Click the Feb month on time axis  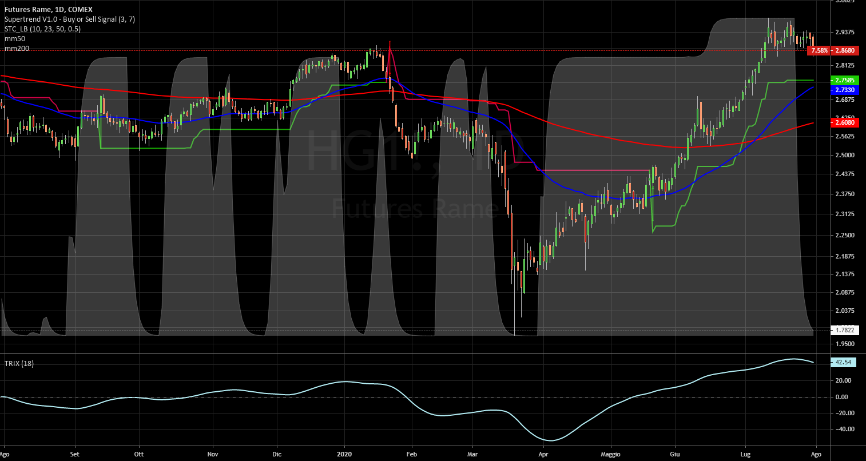(411, 454)
